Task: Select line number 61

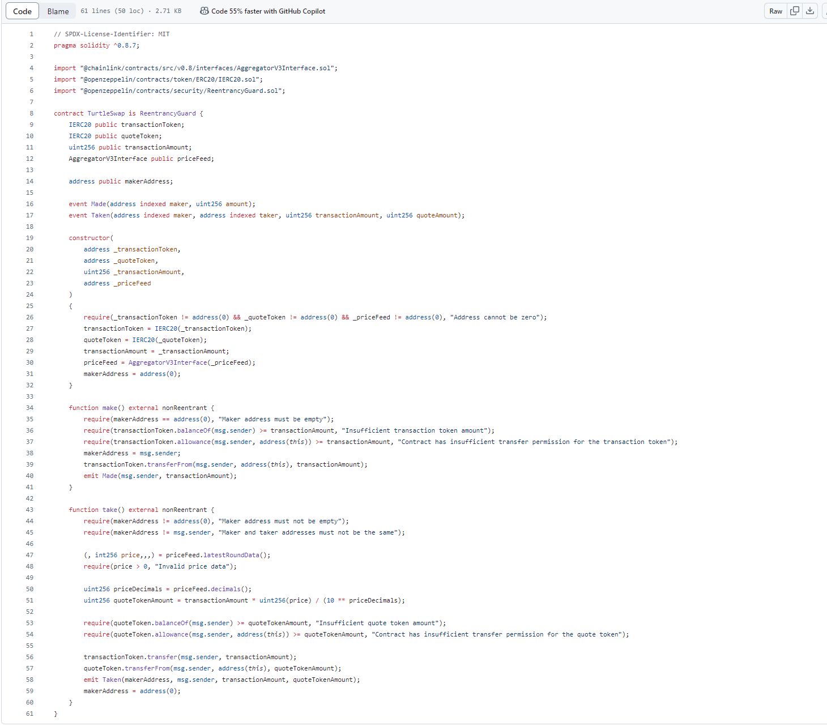Action: point(29,714)
